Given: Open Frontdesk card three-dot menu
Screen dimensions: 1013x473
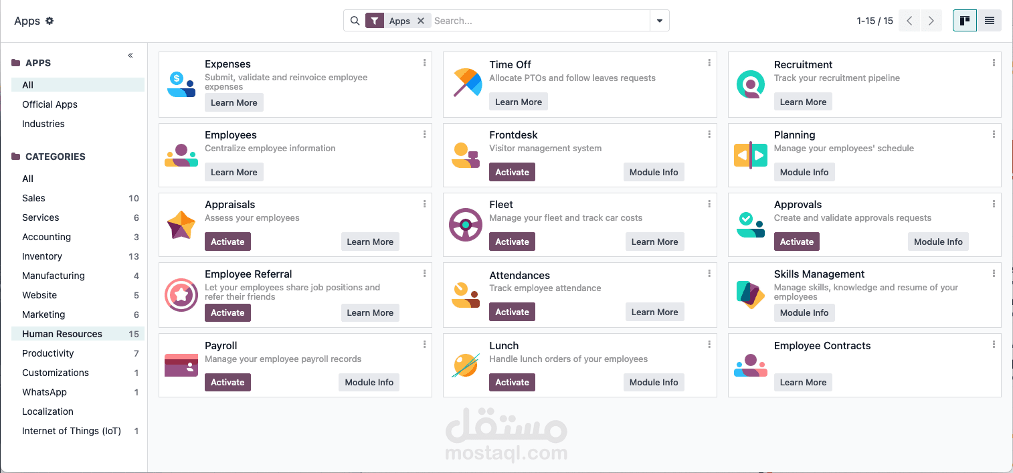Looking at the screenshot, I should pos(709,134).
